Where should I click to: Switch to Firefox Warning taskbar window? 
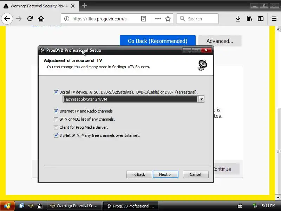(74, 206)
